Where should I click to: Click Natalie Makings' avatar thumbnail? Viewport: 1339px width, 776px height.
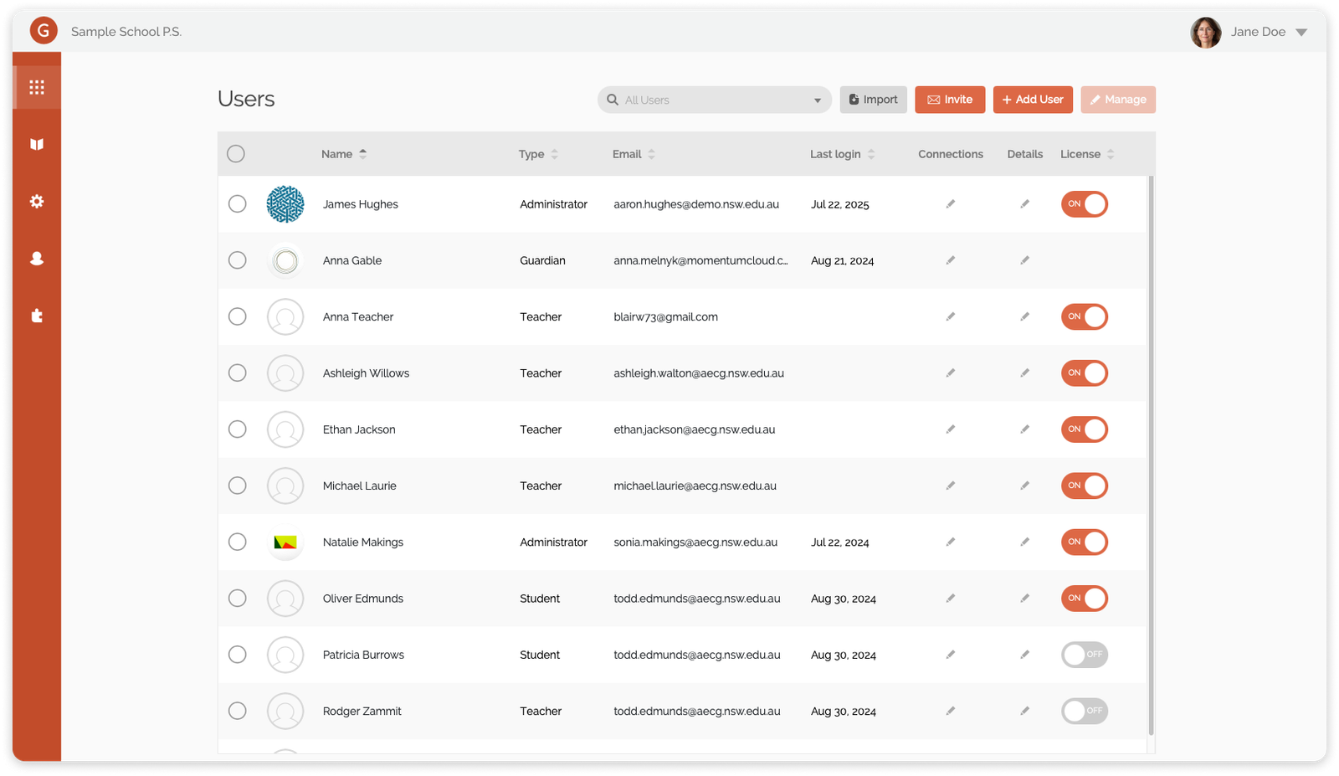pyautogui.click(x=285, y=542)
